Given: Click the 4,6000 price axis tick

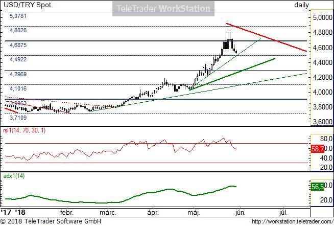Looking at the screenshot, I should [322, 48].
